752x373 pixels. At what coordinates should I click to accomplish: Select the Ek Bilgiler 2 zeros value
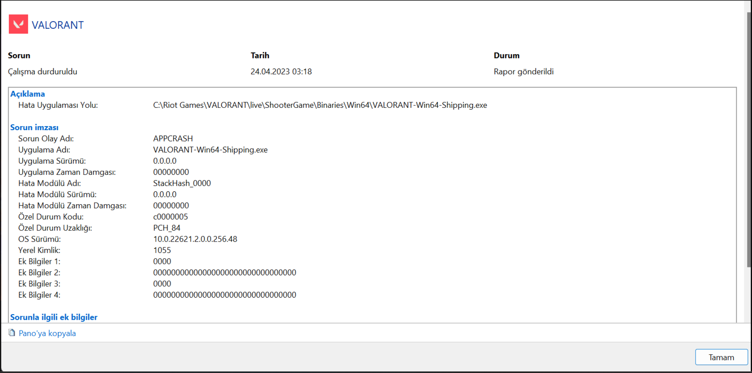click(x=225, y=272)
